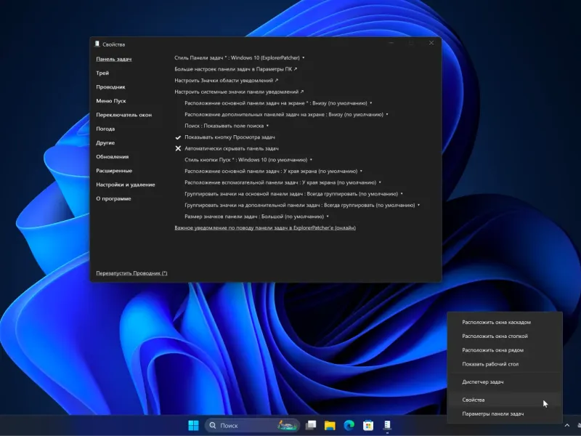Switch to Трей section

point(102,73)
